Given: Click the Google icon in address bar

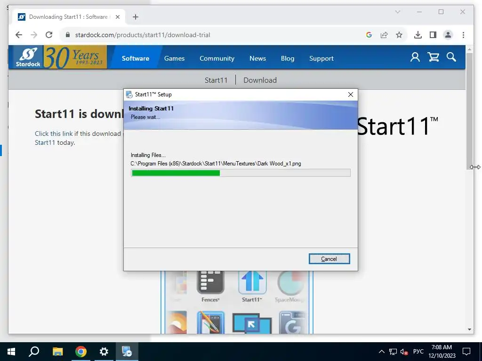Looking at the screenshot, I should pos(369,35).
